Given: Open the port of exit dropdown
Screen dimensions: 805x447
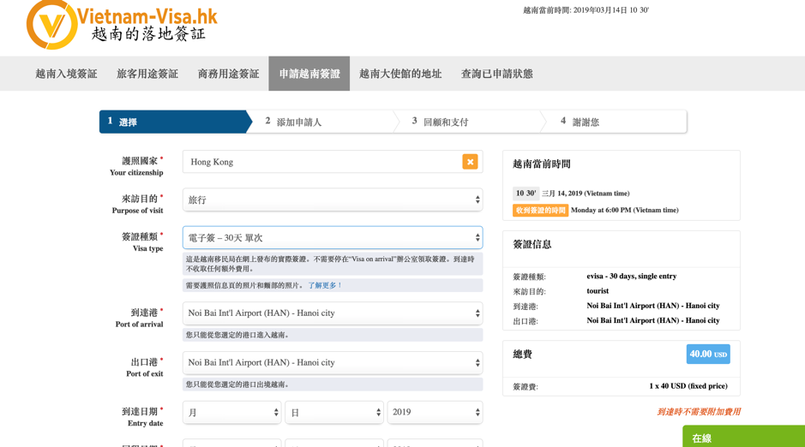Looking at the screenshot, I should (333, 363).
